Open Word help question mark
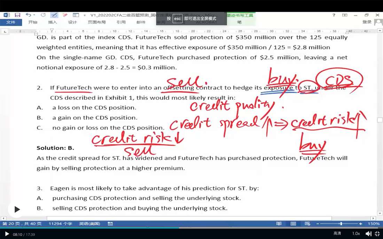383x239 pixels. [334, 15]
